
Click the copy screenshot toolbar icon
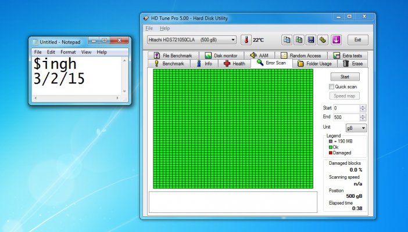pos(299,40)
